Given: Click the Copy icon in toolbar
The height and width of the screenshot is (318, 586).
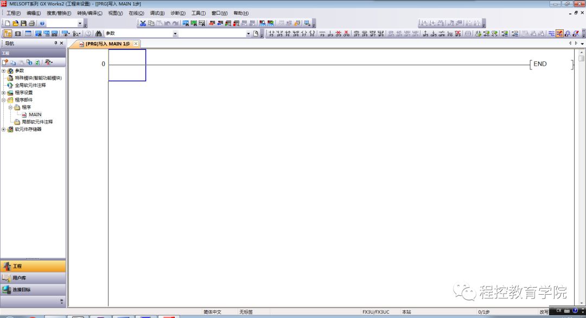Looking at the screenshot, I should [x=151, y=23].
